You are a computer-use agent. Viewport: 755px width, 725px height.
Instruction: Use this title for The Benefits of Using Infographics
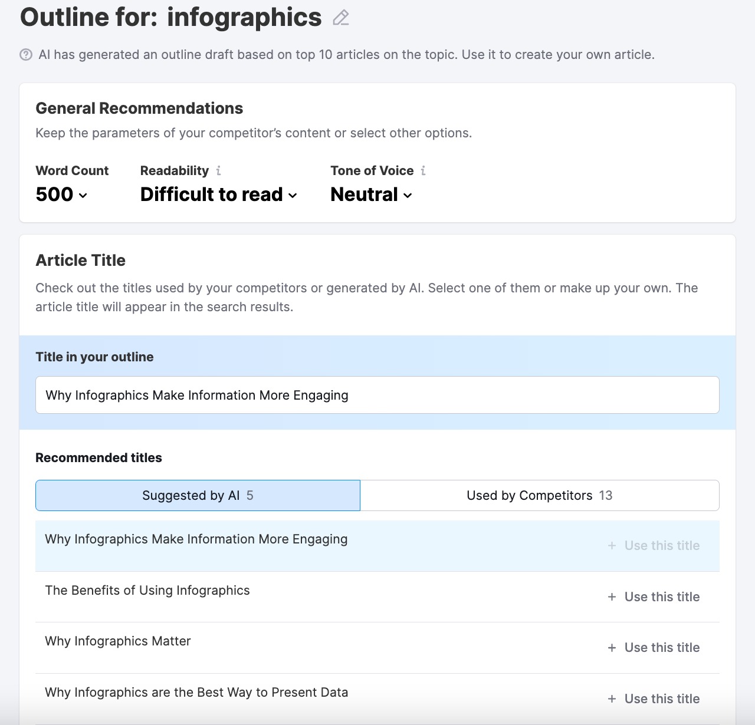[654, 597]
